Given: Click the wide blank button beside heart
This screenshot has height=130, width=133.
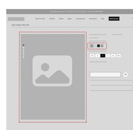Looking at the screenshot, I should click(x=105, y=75).
